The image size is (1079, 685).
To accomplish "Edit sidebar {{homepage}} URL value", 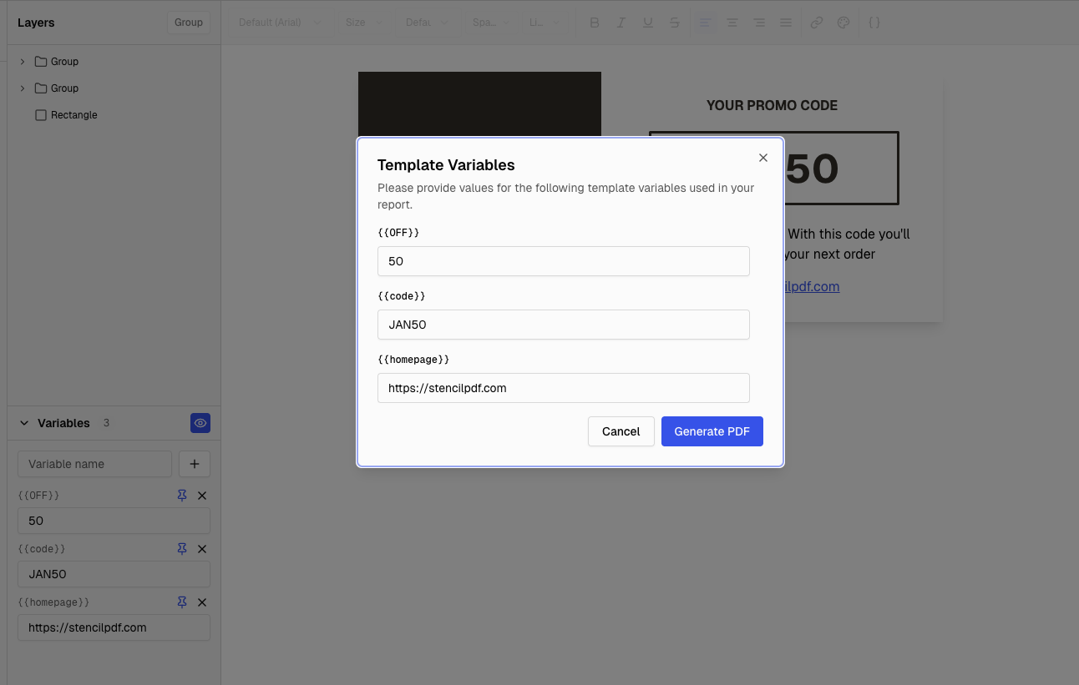I will (114, 627).
